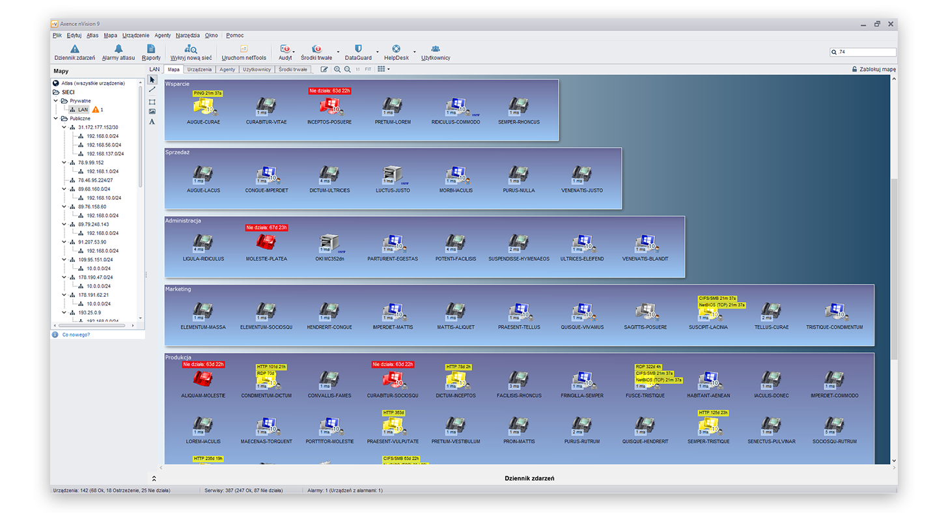This screenshot has width=948, height=513.
Task: Open Środki trwałe toolbar icon
Action: tap(316, 49)
